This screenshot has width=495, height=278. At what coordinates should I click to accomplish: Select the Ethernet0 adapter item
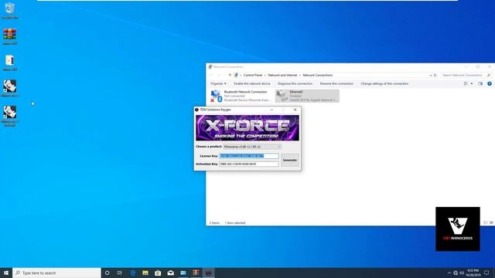coord(307,96)
